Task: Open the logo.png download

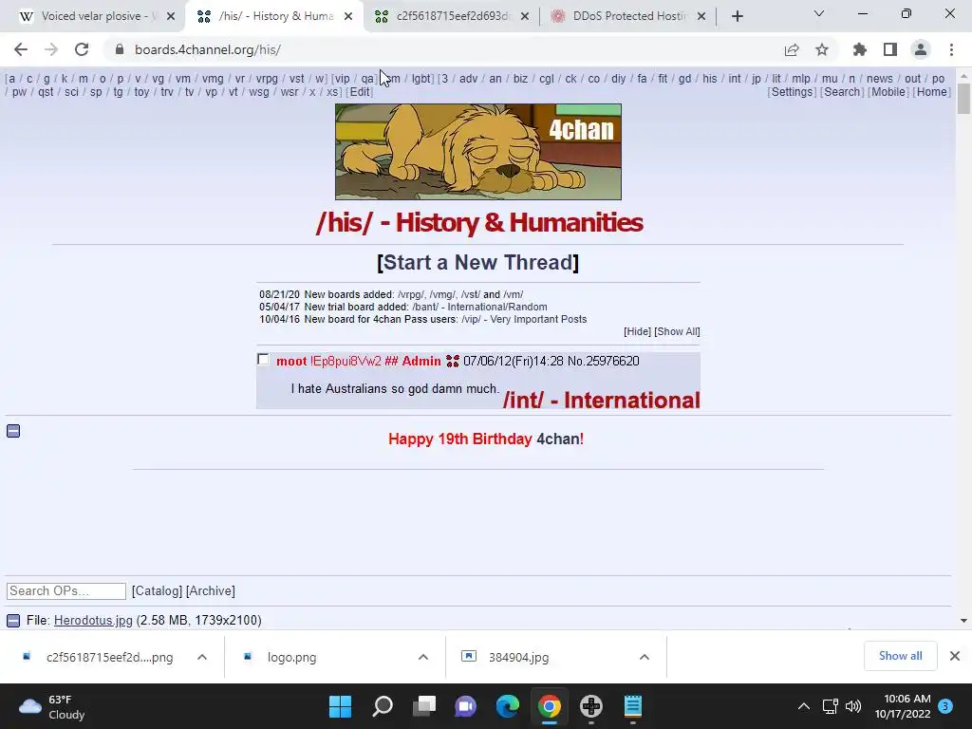Action: (292, 657)
